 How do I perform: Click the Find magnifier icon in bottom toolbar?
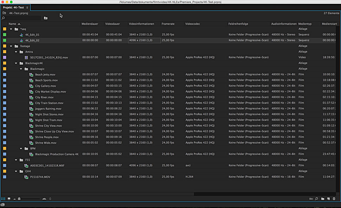pos(317,199)
